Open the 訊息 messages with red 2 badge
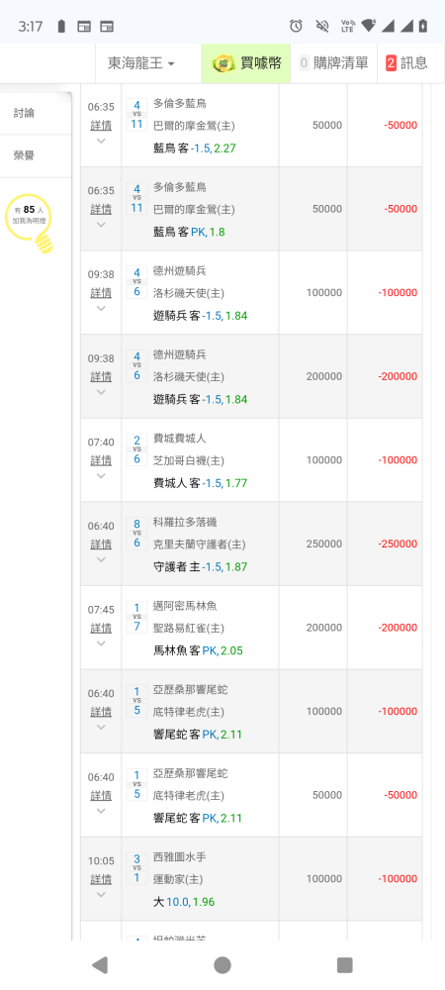 tap(406, 63)
